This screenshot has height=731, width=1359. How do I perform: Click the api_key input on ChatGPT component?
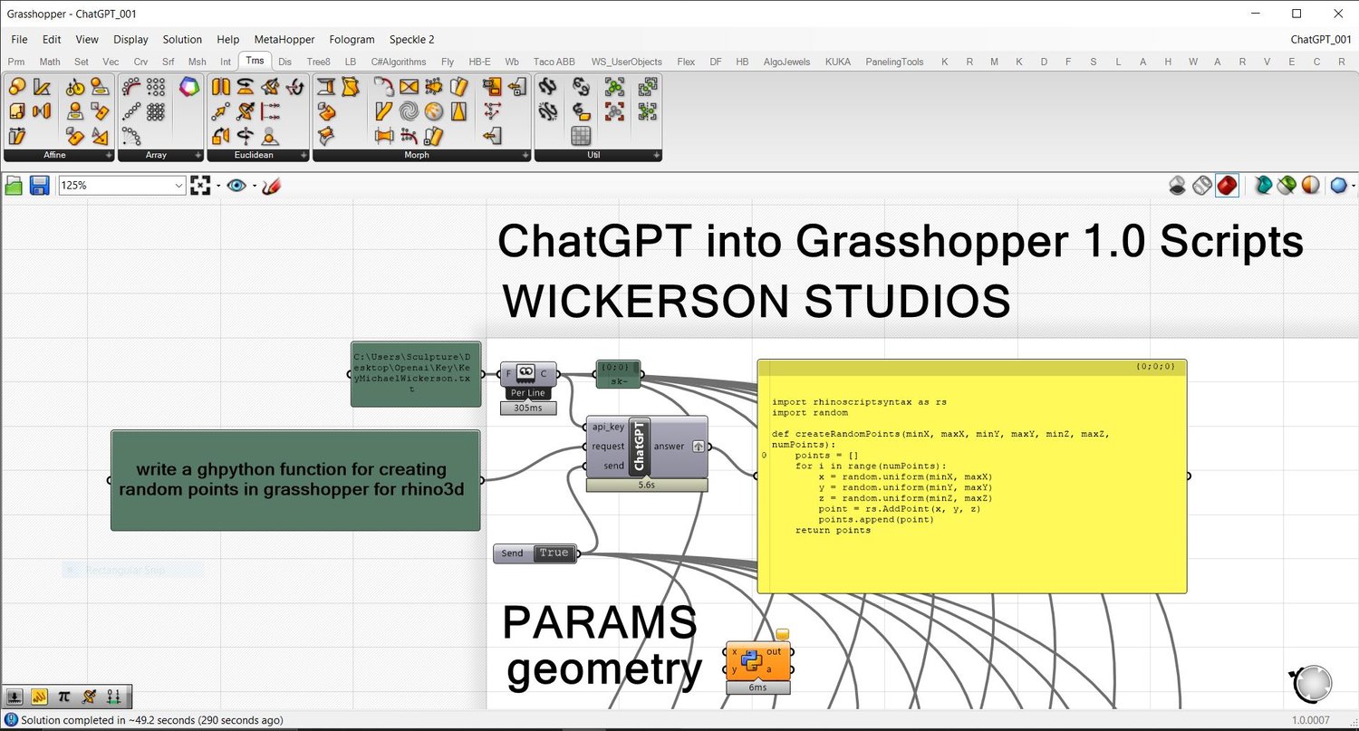point(607,427)
